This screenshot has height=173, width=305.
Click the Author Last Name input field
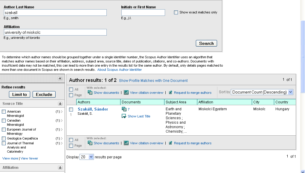[55, 13]
